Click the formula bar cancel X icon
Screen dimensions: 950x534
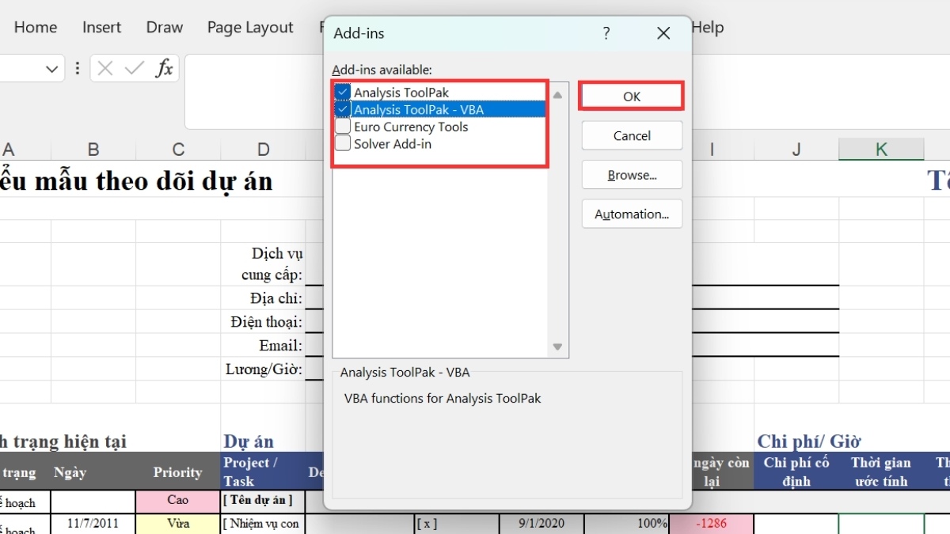point(105,69)
